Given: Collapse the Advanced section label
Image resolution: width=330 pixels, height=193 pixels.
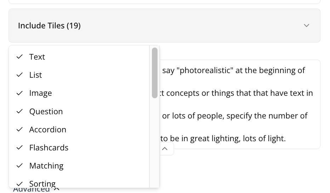Looking at the screenshot, I should (31, 189).
